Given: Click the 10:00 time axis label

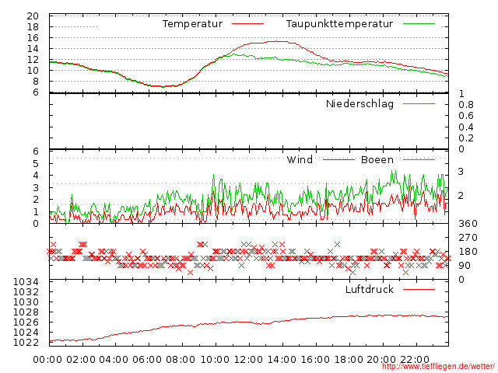Looking at the screenshot, I should click(215, 359).
